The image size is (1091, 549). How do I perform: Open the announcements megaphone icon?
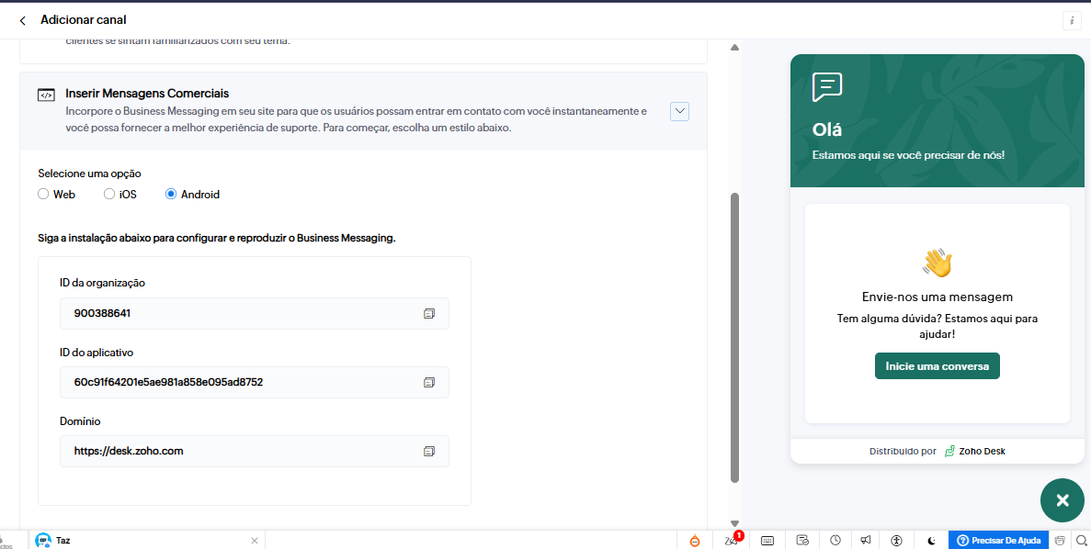coord(865,541)
